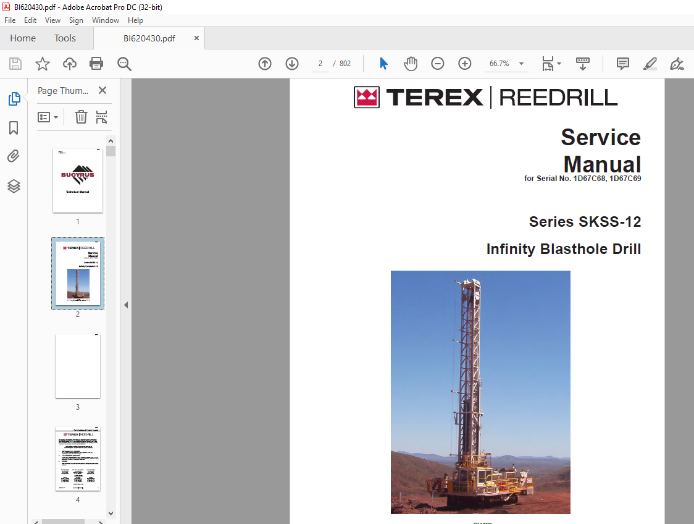This screenshot has width=694, height=524.
Task: Go to next page arrow
Action: coord(291,64)
